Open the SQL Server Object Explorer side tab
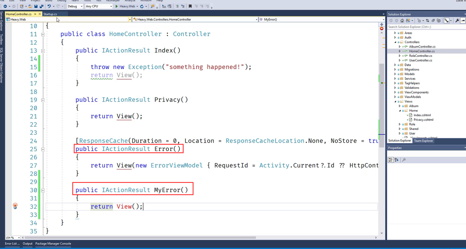The image size is (466, 249). coord(1,65)
